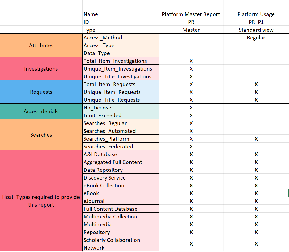Image resolution: width=289 pixels, height=252 pixels.
Task: Click the Platform Usage X for Unique_Title_Requests
Action: (x=256, y=100)
